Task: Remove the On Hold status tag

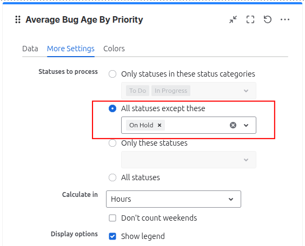Action: point(160,125)
